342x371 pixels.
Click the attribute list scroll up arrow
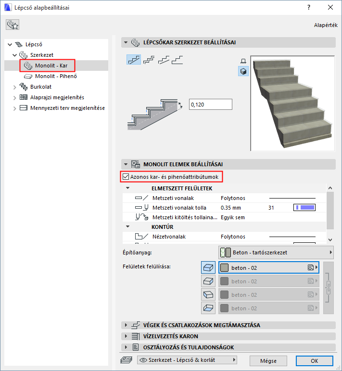coord(330,188)
